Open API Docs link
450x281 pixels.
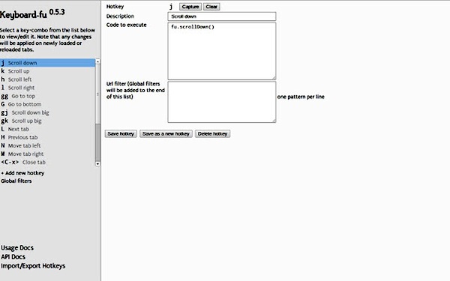pyautogui.click(x=13, y=257)
